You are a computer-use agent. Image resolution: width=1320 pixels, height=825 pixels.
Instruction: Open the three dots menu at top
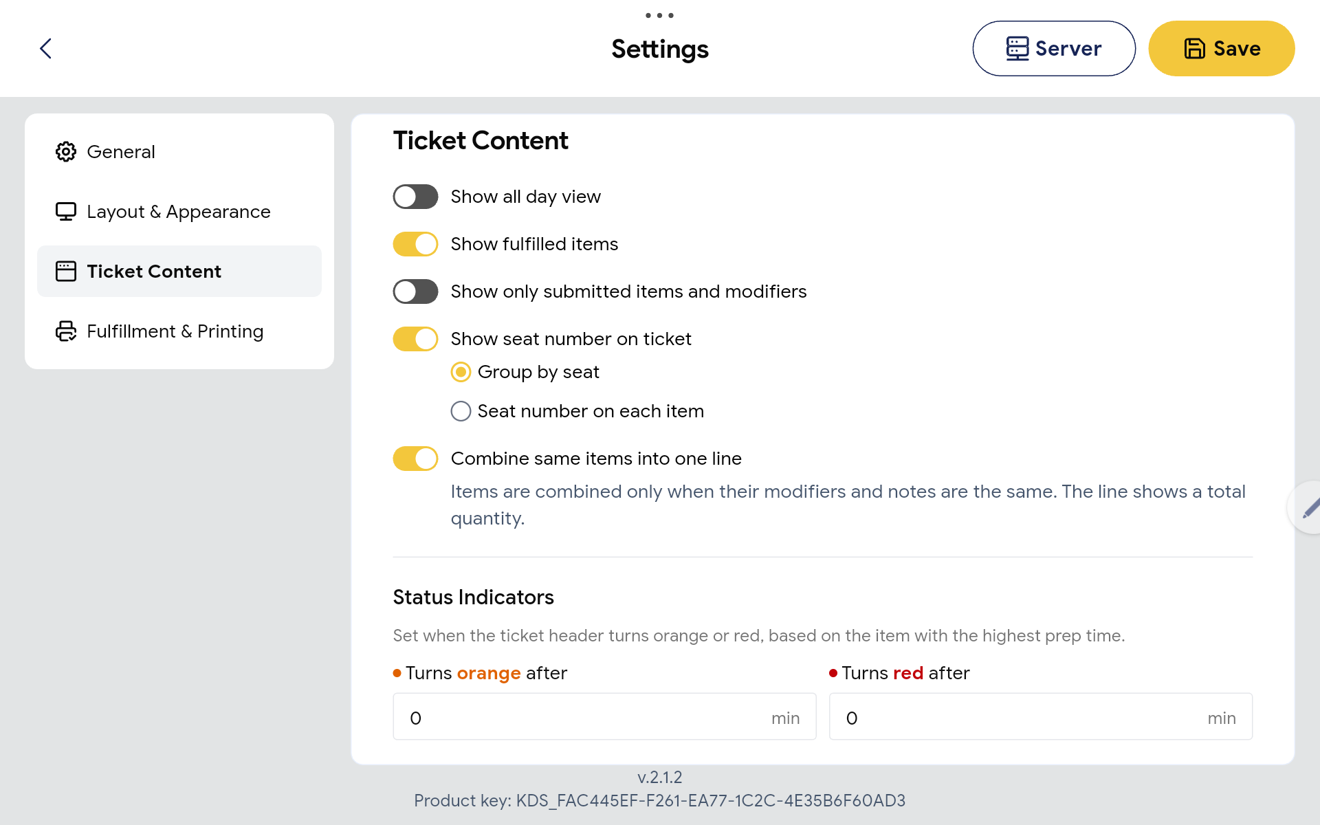click(x=659, y=15)
